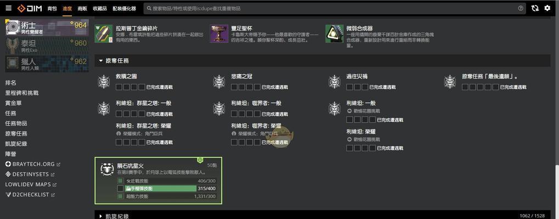Open 收藏品 tab in top navigation
Viewport: 559px width, 219px height.
100,9
